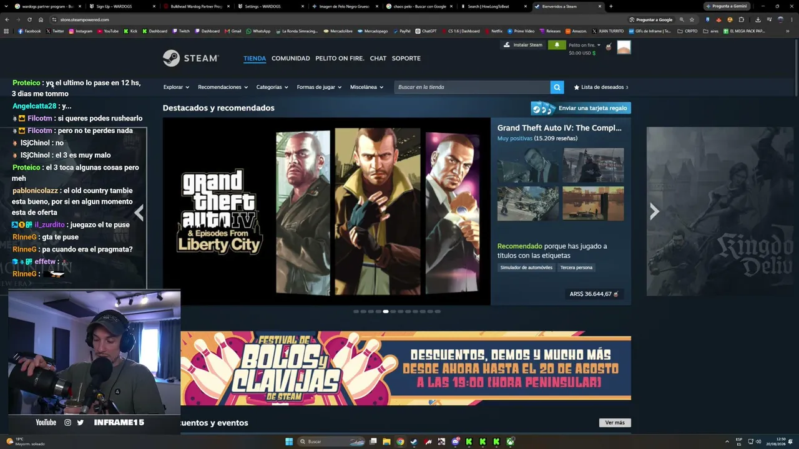Open the Xbox app from the taskbar
799x449 pixels.
click(x=510, y=442)
